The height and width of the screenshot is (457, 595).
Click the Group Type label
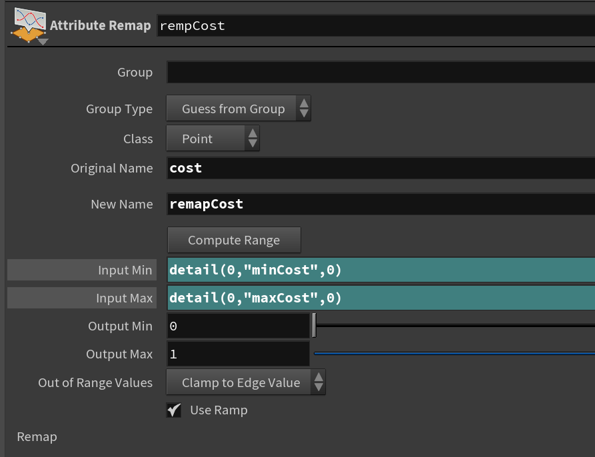119,109
